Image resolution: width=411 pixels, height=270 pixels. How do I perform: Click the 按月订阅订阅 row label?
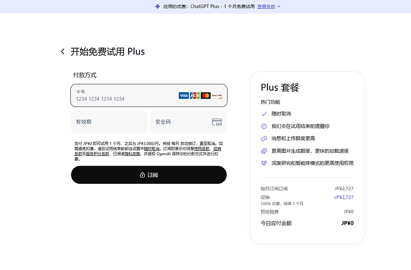tap(274, 189)
